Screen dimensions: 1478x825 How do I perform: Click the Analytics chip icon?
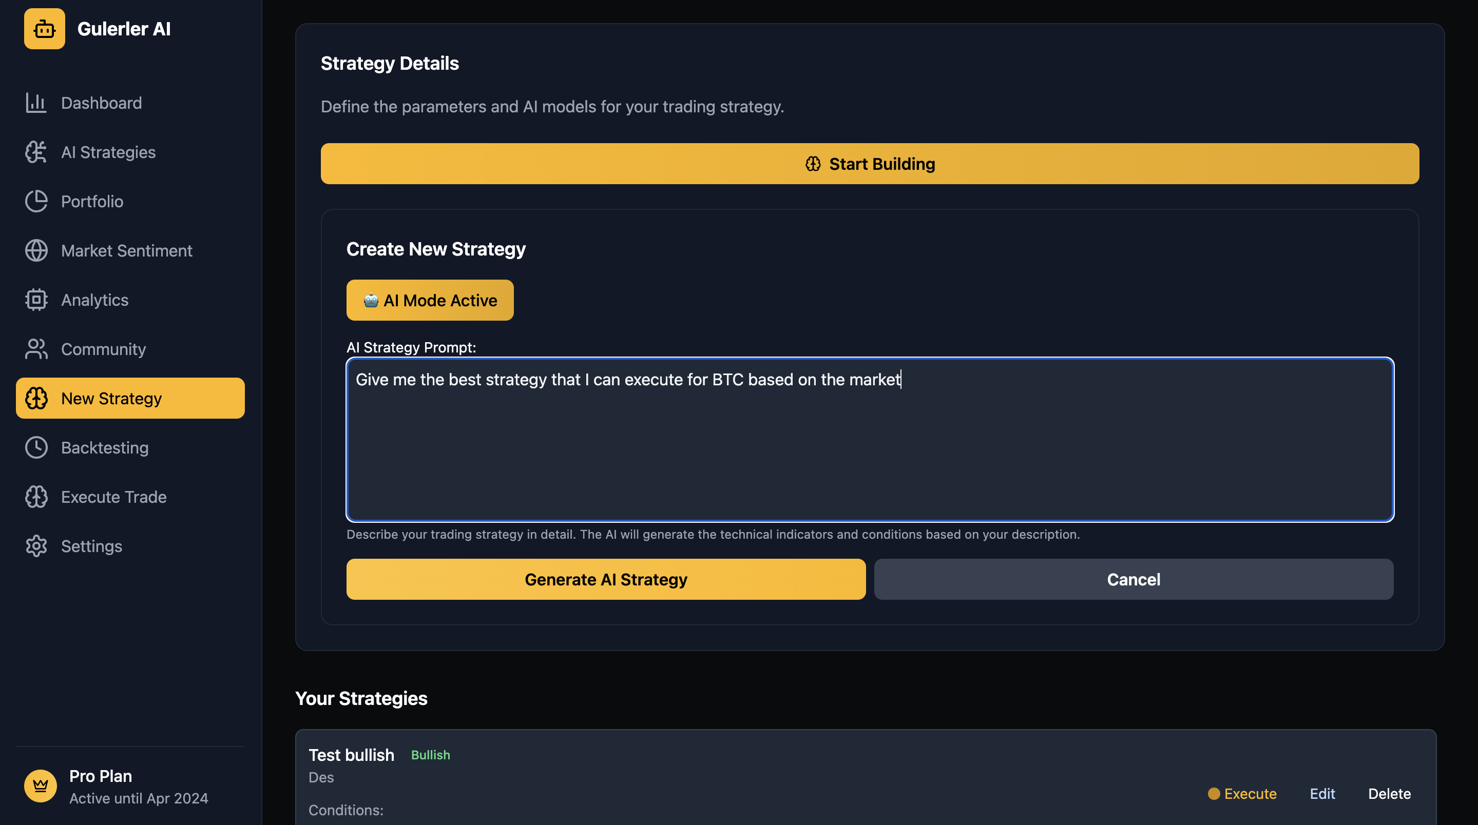click(x=36, y=300)
